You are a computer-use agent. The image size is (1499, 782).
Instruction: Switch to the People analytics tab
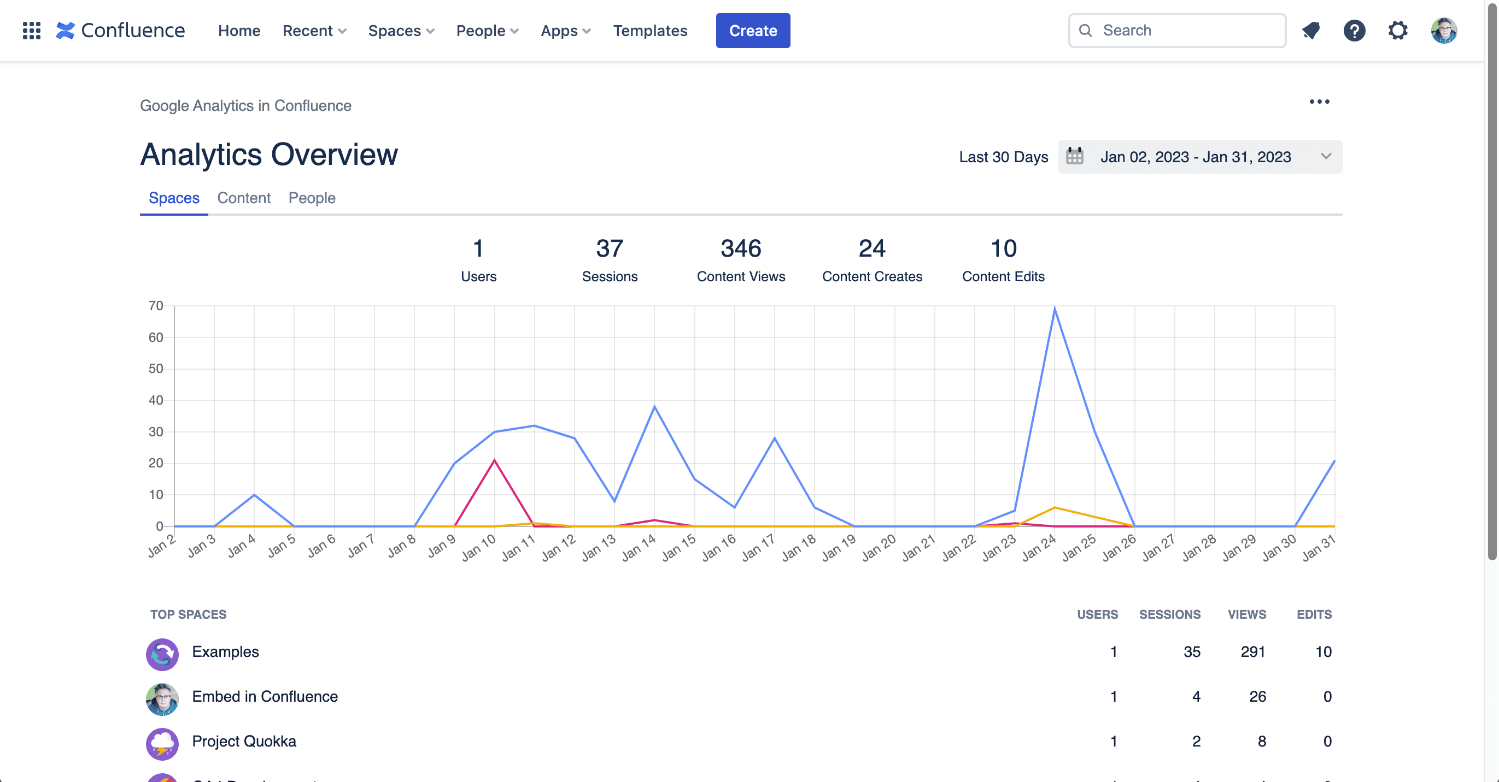point(312,198)
